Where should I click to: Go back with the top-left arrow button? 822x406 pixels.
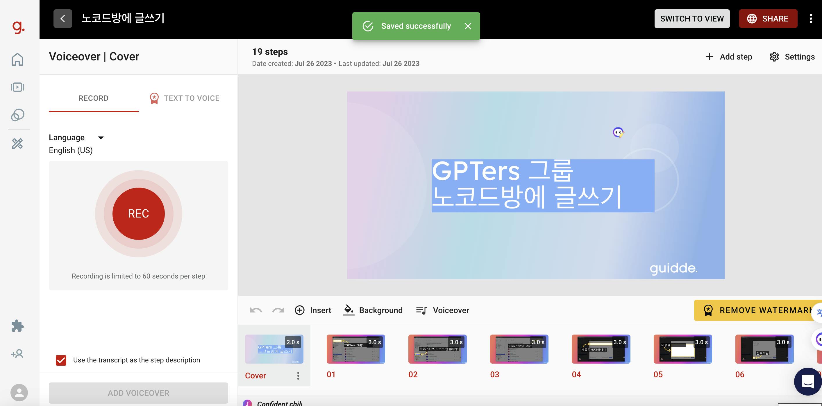click(x=62, y=19)
